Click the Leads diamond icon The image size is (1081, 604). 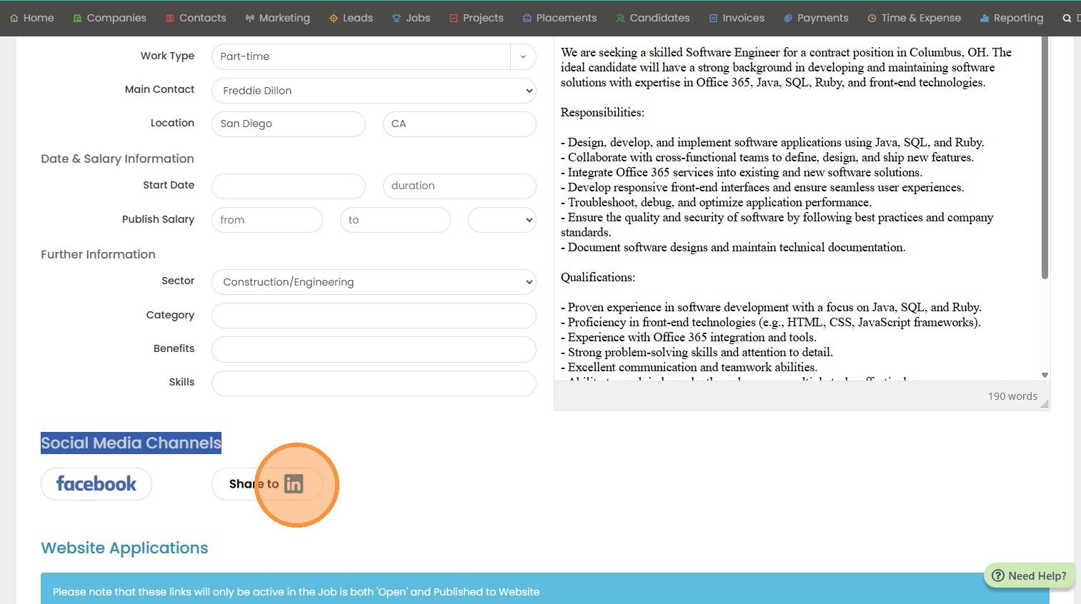pos(334,18)
